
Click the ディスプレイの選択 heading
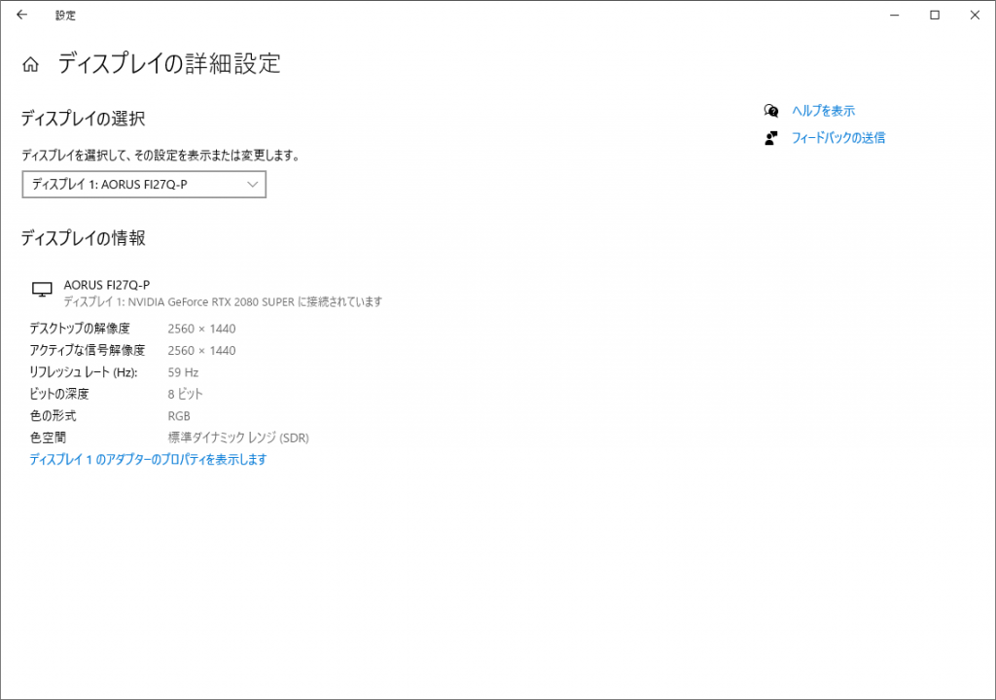84,119
